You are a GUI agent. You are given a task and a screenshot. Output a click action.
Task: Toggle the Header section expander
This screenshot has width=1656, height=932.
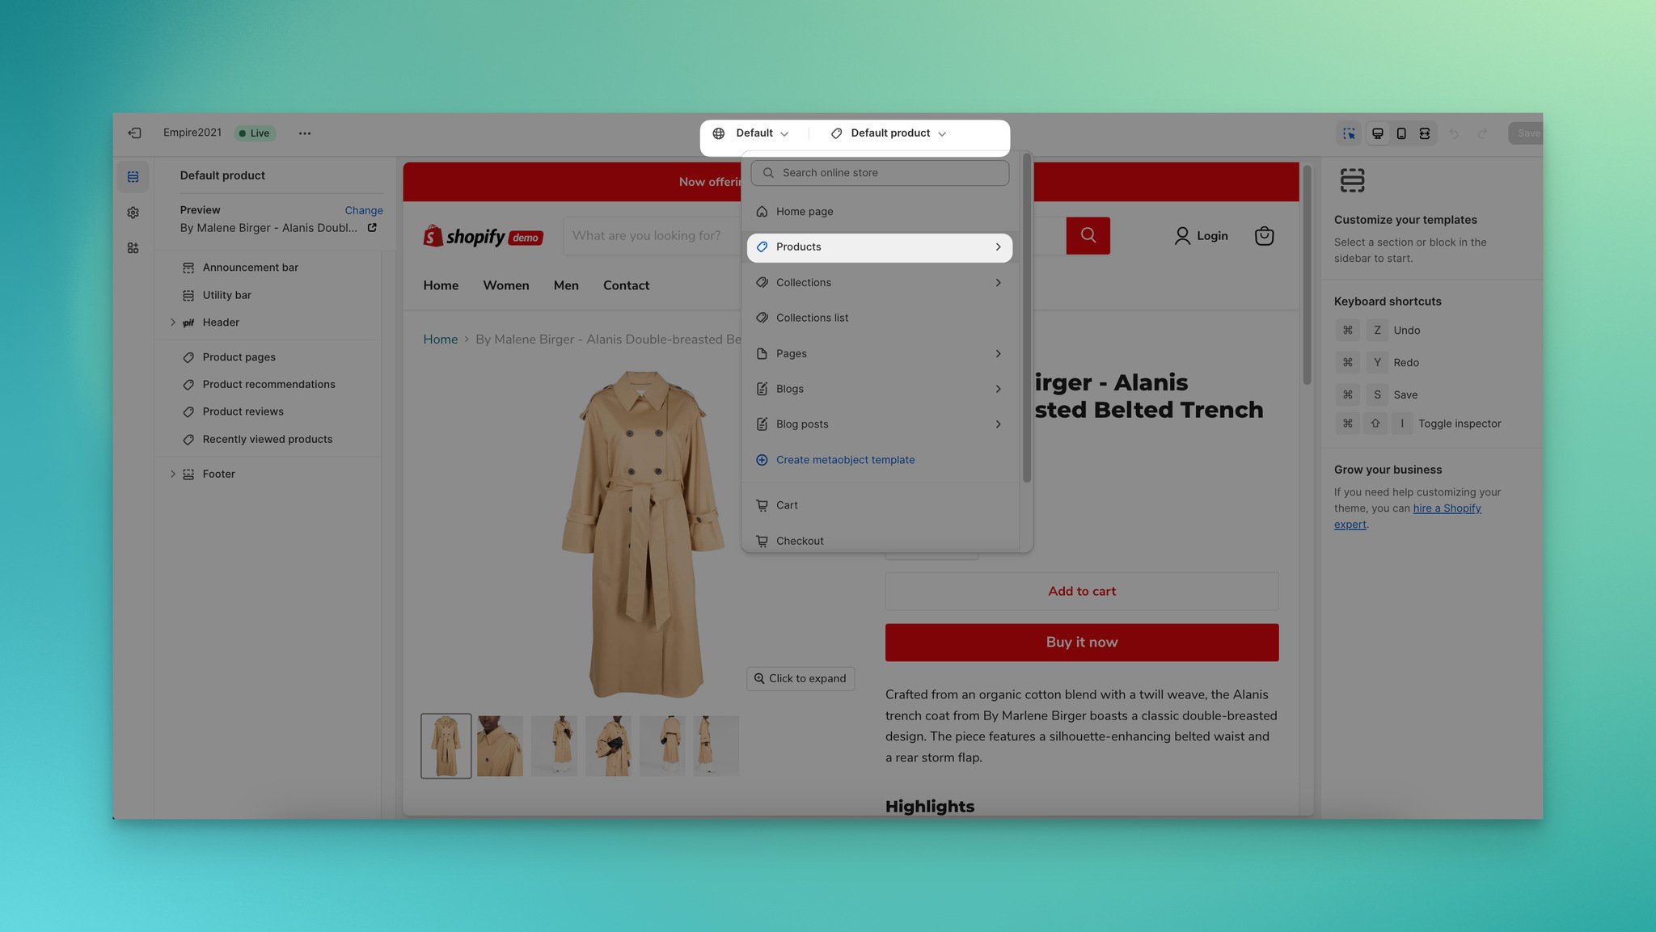[x=171, y=323]
